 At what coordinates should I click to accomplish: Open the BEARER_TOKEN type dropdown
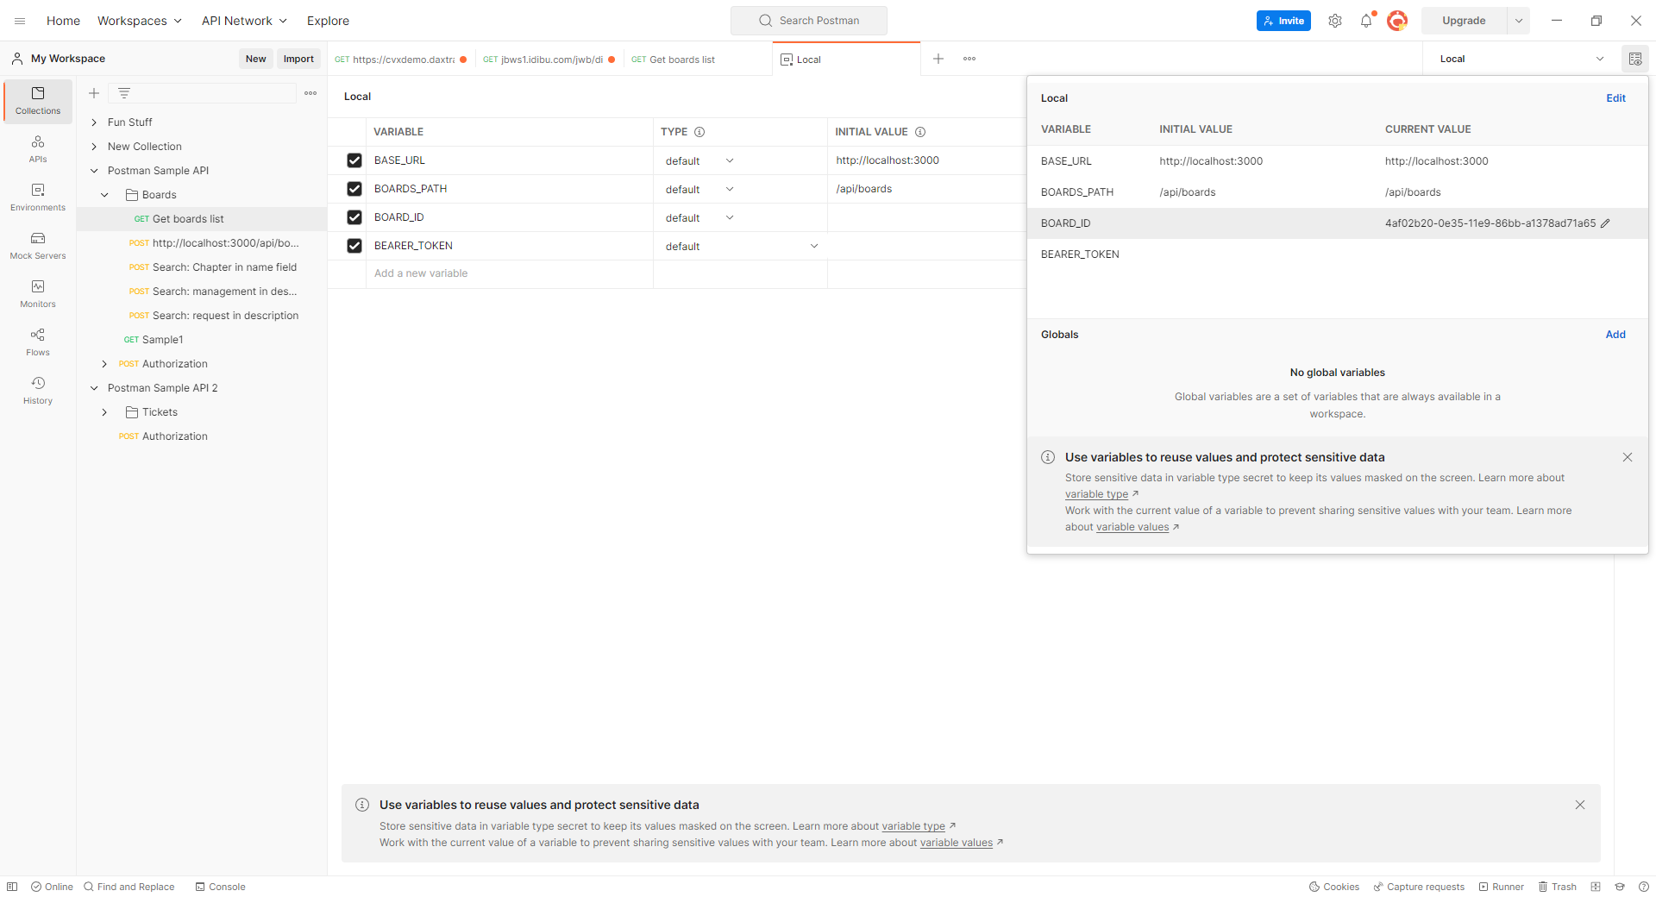741,247
